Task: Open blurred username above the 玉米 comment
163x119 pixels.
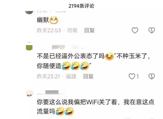Action: click(x=67, y=47)
